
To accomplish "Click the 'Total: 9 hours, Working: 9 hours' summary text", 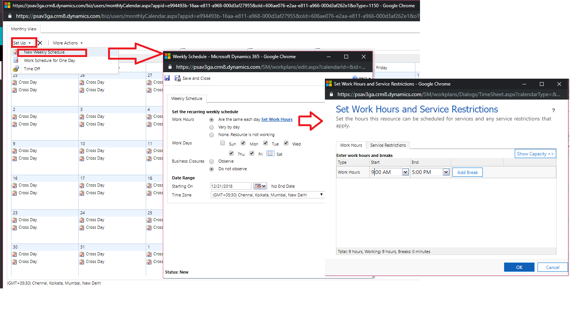I will (384, 252).
